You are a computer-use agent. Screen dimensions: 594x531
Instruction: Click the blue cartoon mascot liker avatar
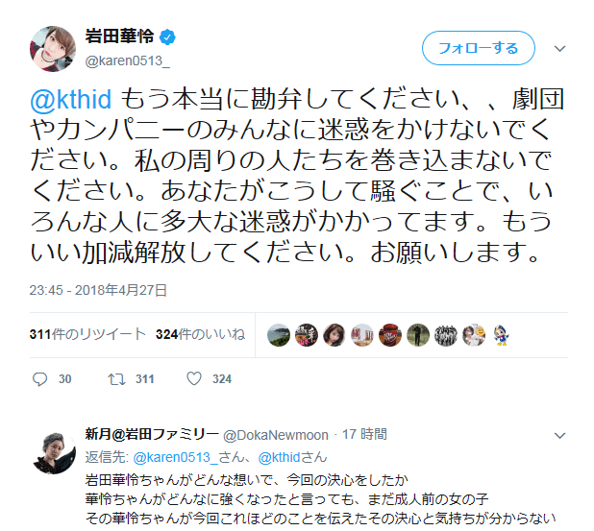pyautogui.click(x=501, y=335)
